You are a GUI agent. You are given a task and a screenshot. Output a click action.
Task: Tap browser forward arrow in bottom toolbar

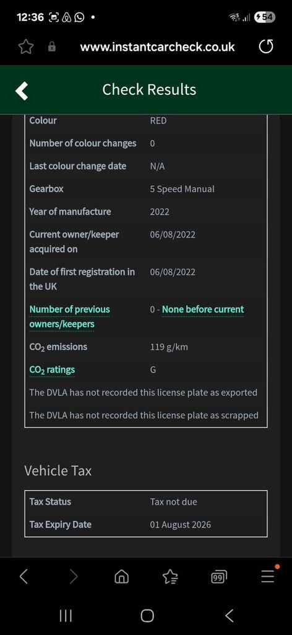click(x=73, y=576)
